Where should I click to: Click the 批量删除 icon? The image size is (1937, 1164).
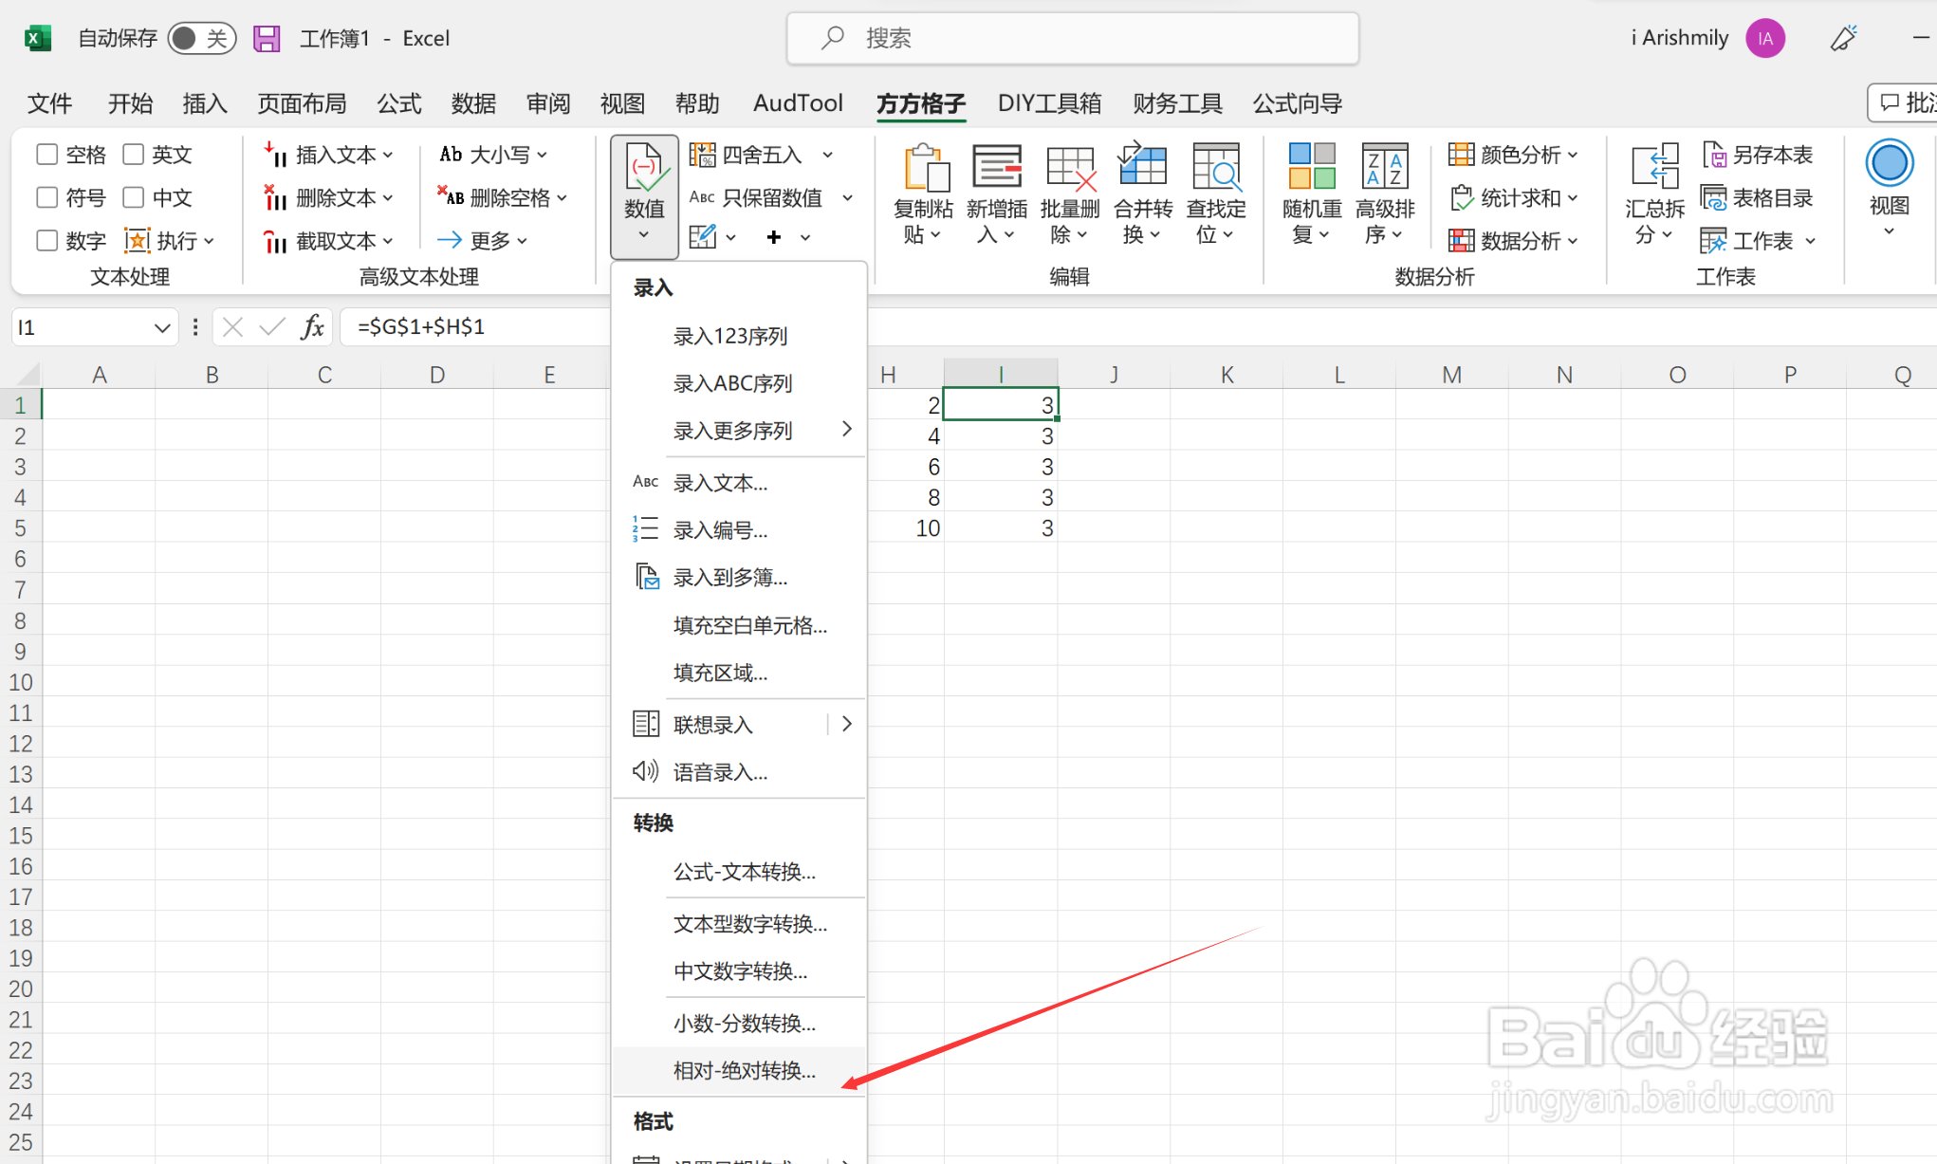(x=1069, y=168)
